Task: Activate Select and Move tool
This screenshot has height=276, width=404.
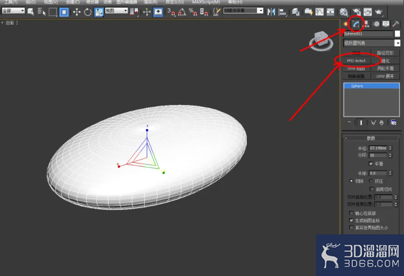Action: [77, 12]
